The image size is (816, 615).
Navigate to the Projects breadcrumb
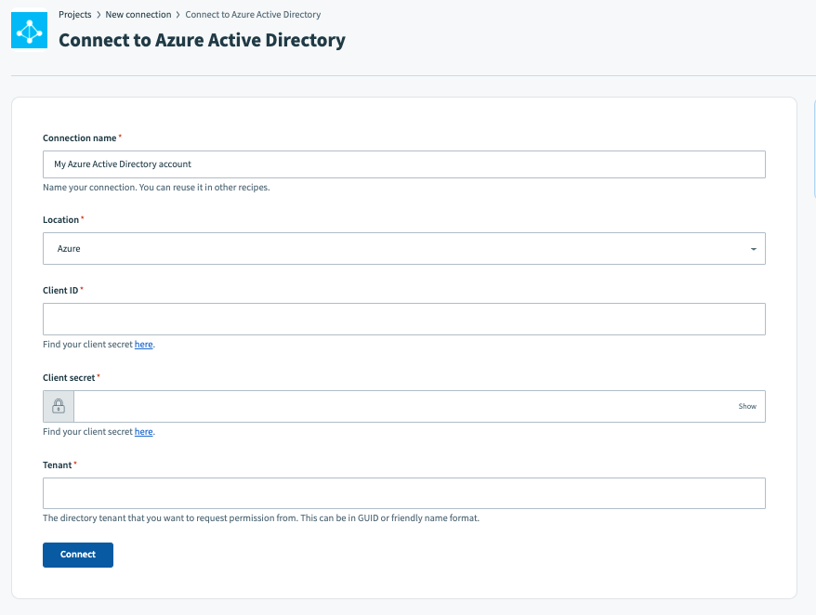click(x=75, y=14)
